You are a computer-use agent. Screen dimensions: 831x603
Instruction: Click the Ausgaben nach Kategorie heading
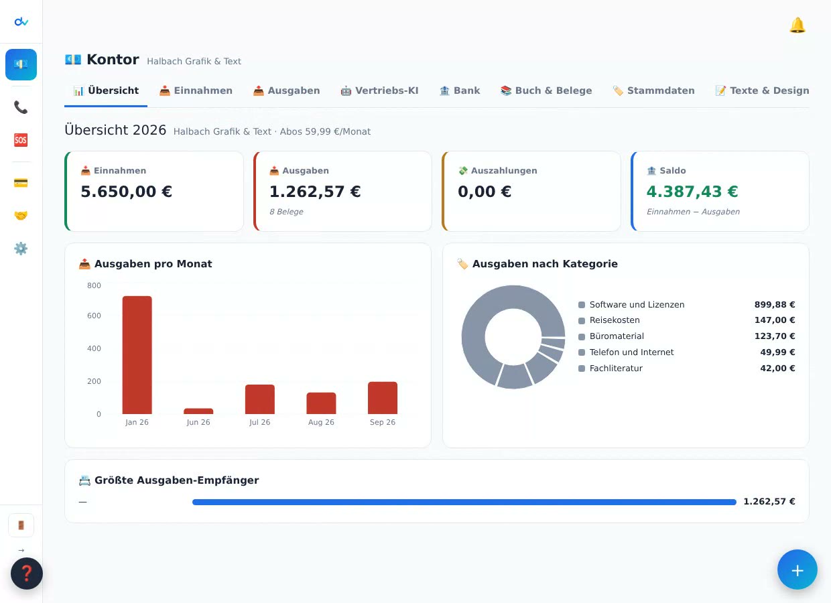point(537,264)
